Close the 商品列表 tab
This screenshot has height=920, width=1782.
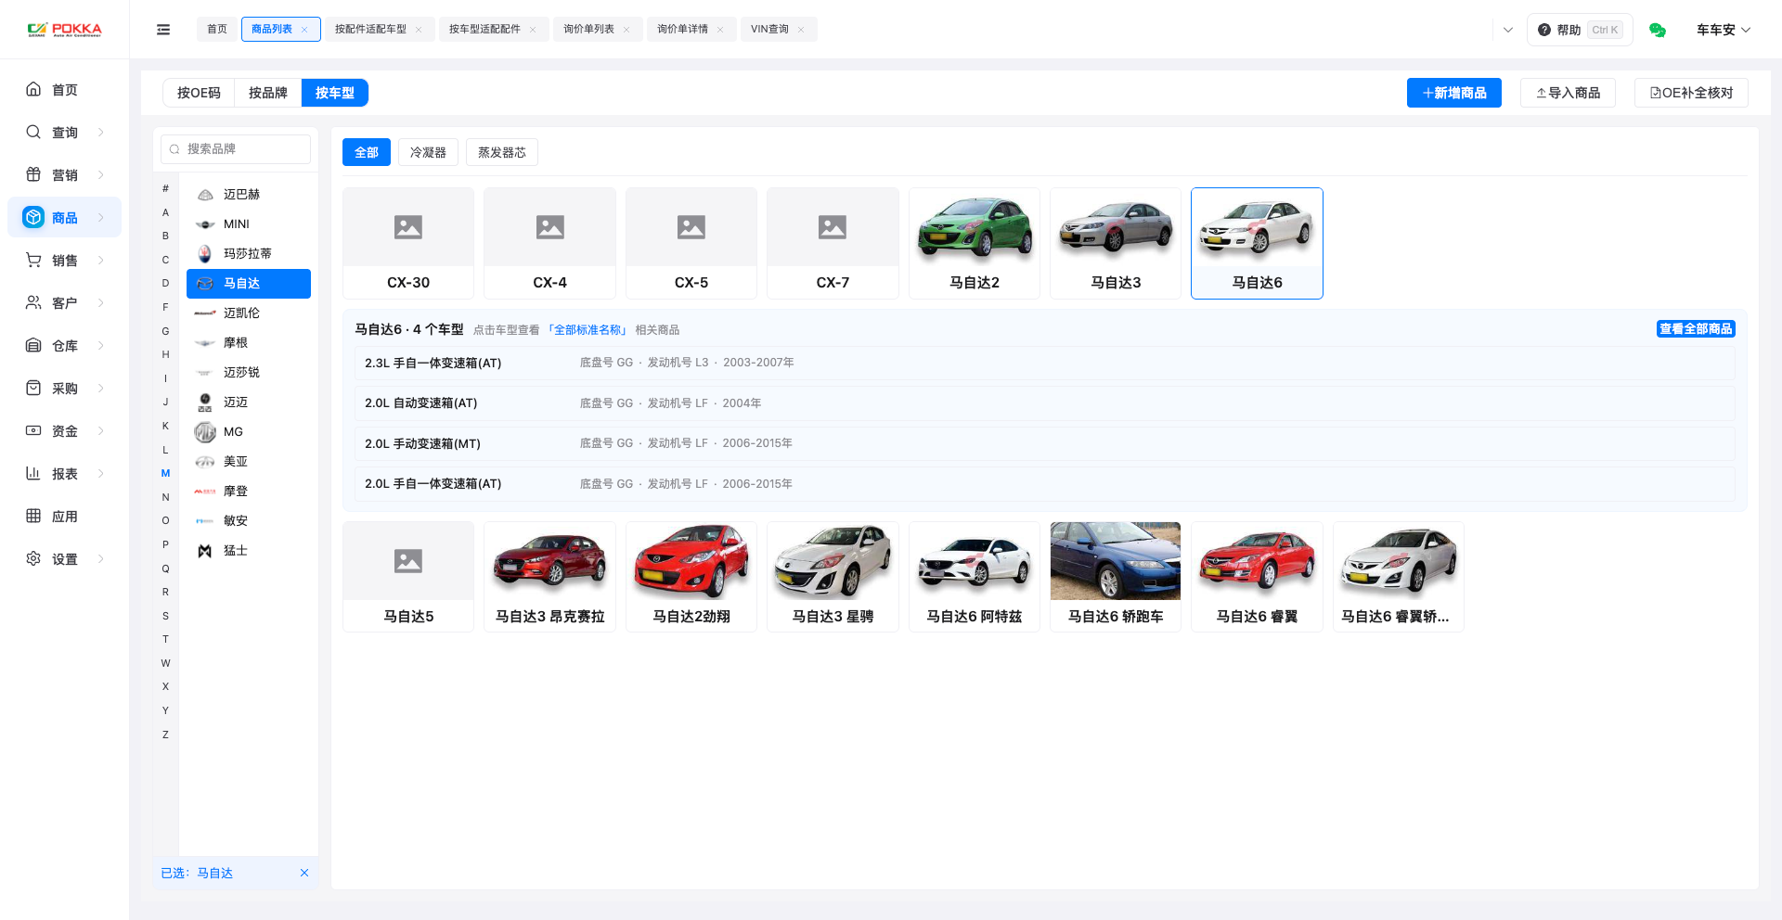point(304,30)
